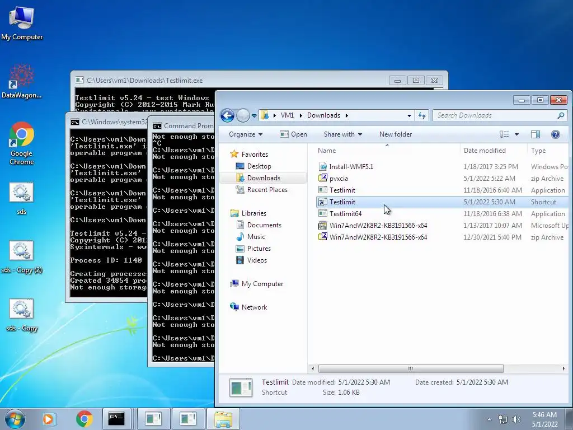
Task: Click the horizontal scrollbar in file list
Action: 411,368
